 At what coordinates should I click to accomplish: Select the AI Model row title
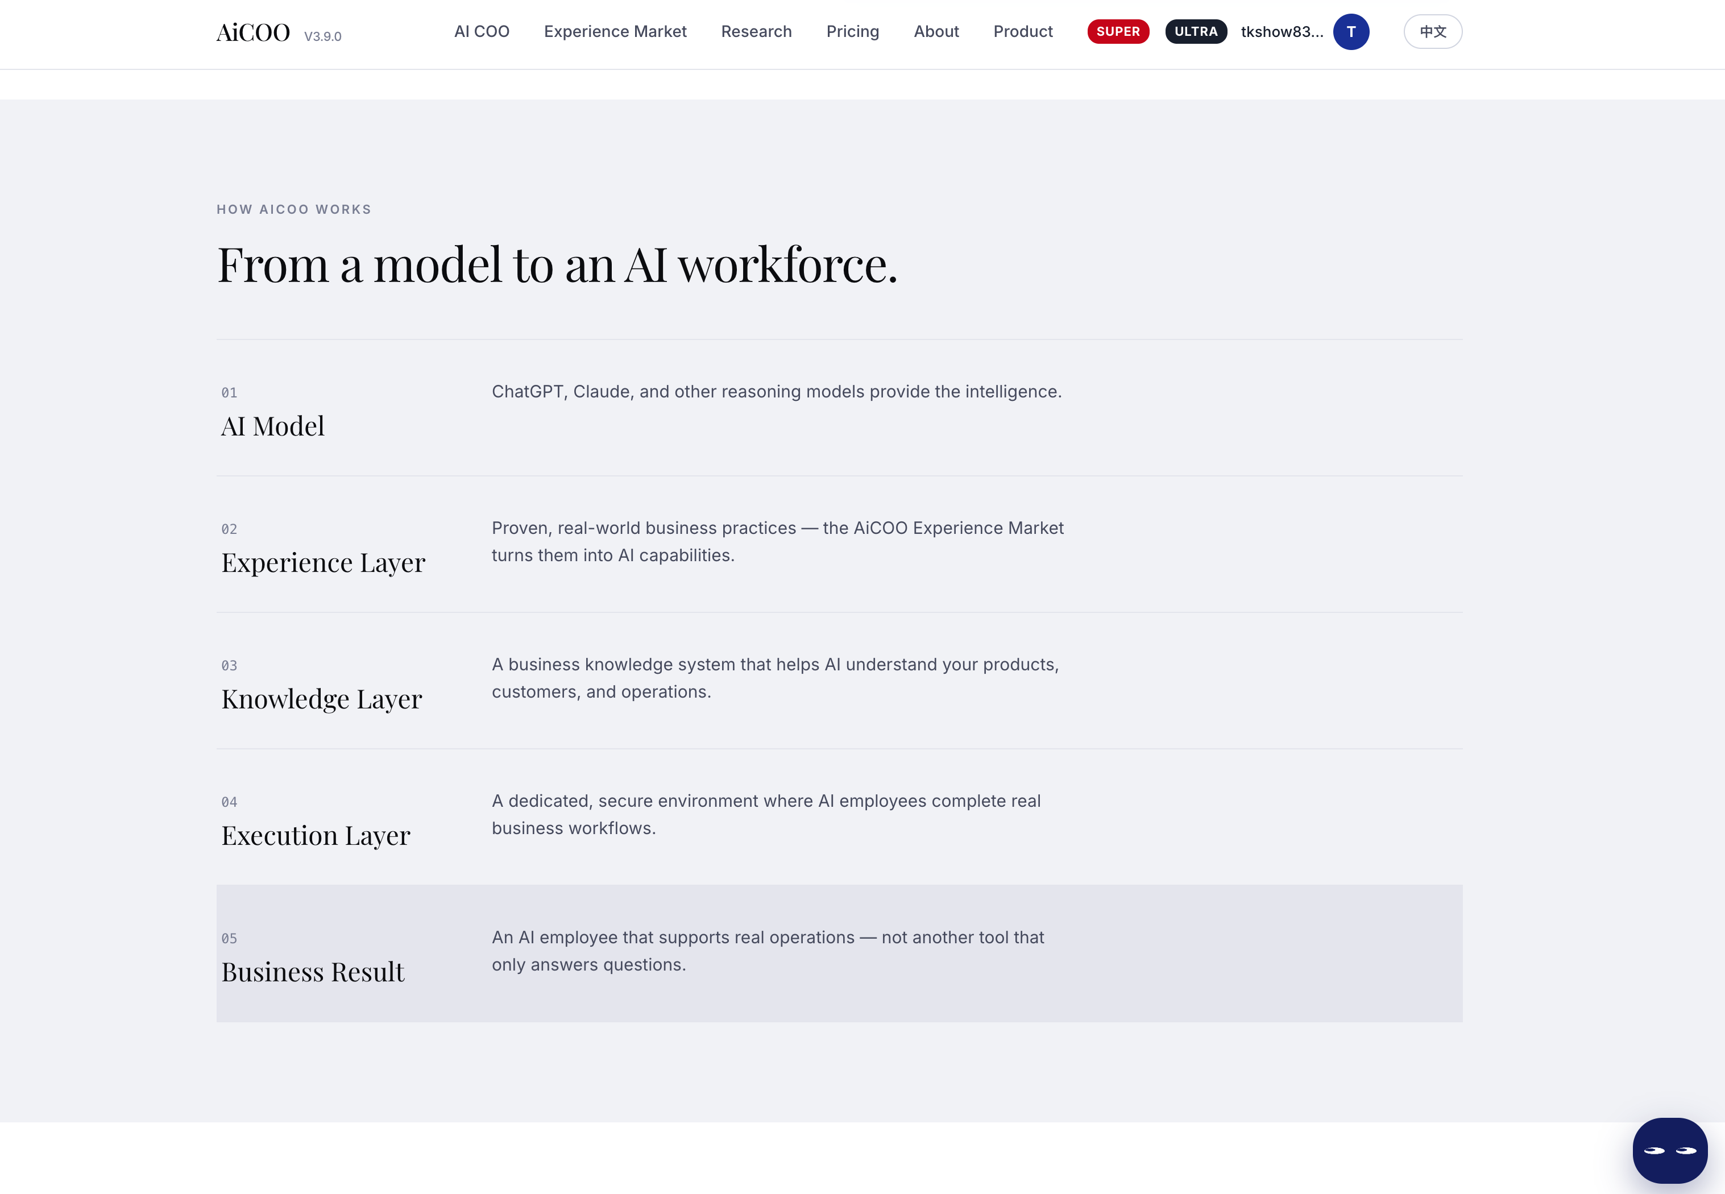pos(273,426)
